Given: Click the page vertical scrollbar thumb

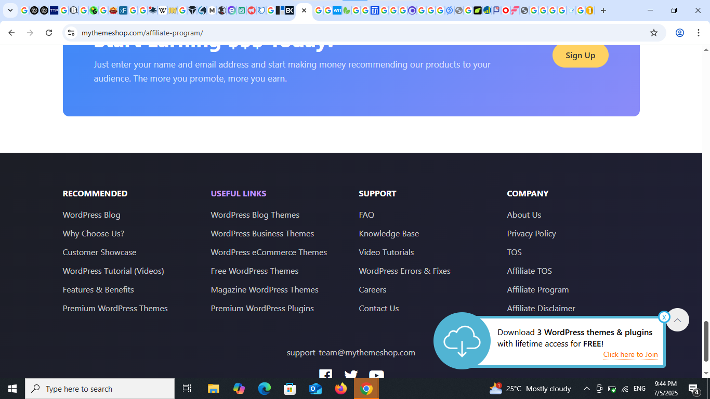Looking at the screenshot, I should [x=706, y=341].
